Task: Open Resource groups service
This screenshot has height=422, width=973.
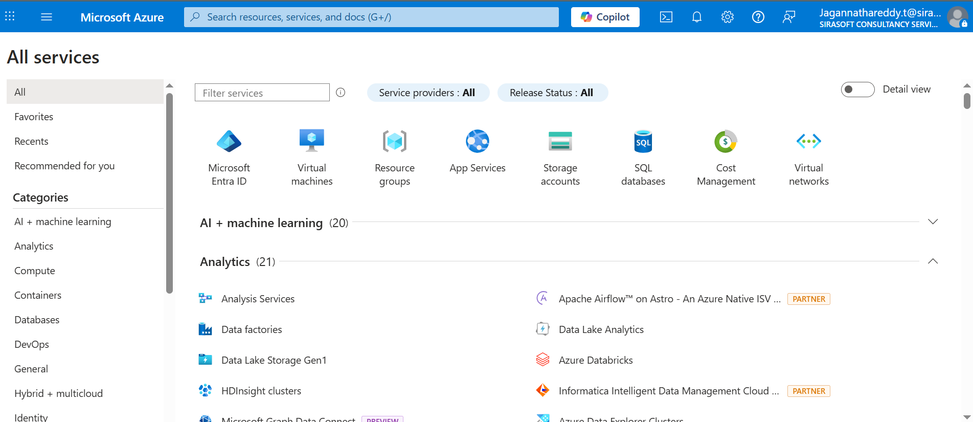Action: (x=395, y=158)
